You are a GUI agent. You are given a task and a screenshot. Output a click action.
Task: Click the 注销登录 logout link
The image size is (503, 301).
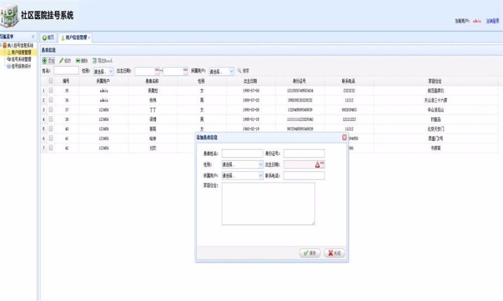coord(492,21)
